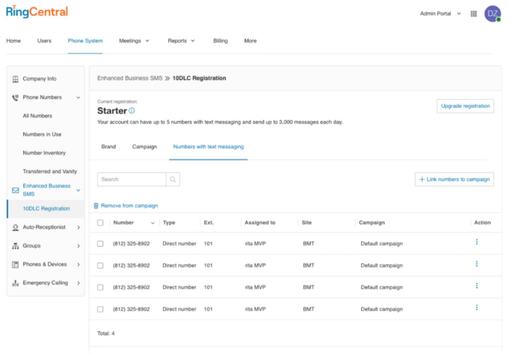Click the Search input field

pos(131,179)
